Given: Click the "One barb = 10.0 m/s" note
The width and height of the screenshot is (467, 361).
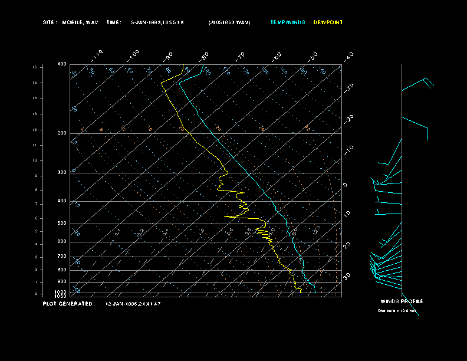Looking at the screenshot, I should coord(397,311).
